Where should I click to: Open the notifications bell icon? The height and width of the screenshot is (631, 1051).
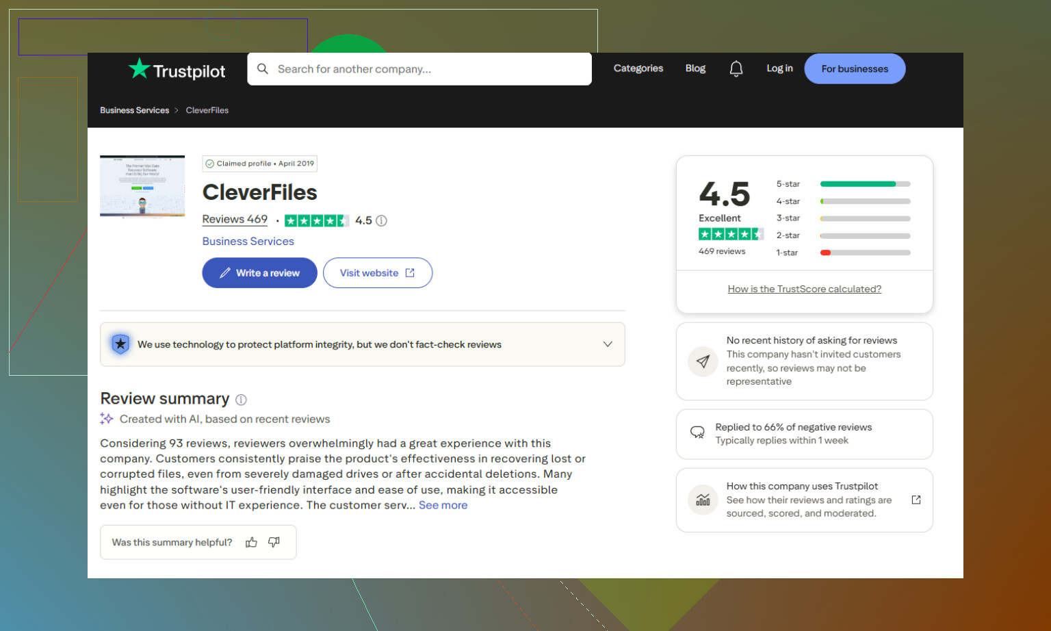(736, 68)
